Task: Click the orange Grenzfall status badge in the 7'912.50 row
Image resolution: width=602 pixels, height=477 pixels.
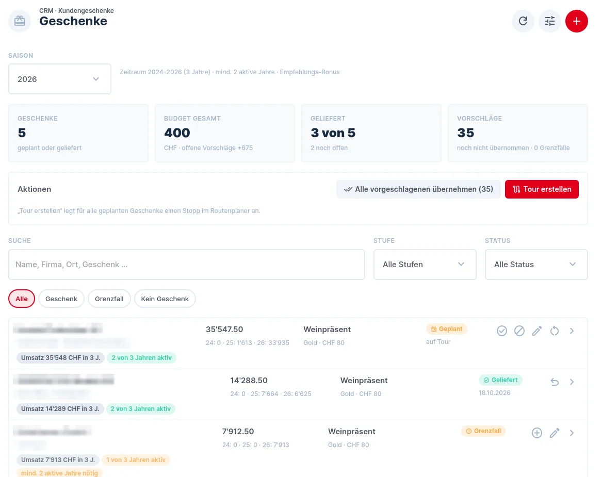Action: (483, 431)
